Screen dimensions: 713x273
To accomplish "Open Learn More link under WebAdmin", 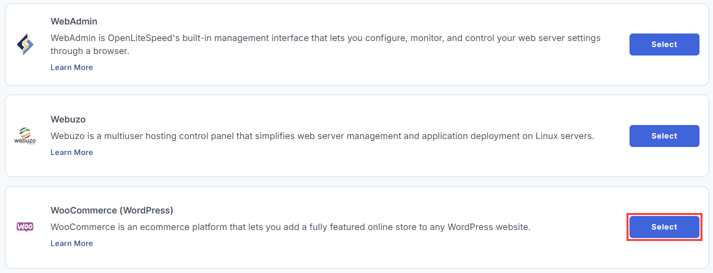I will click(x=71, y=67).
